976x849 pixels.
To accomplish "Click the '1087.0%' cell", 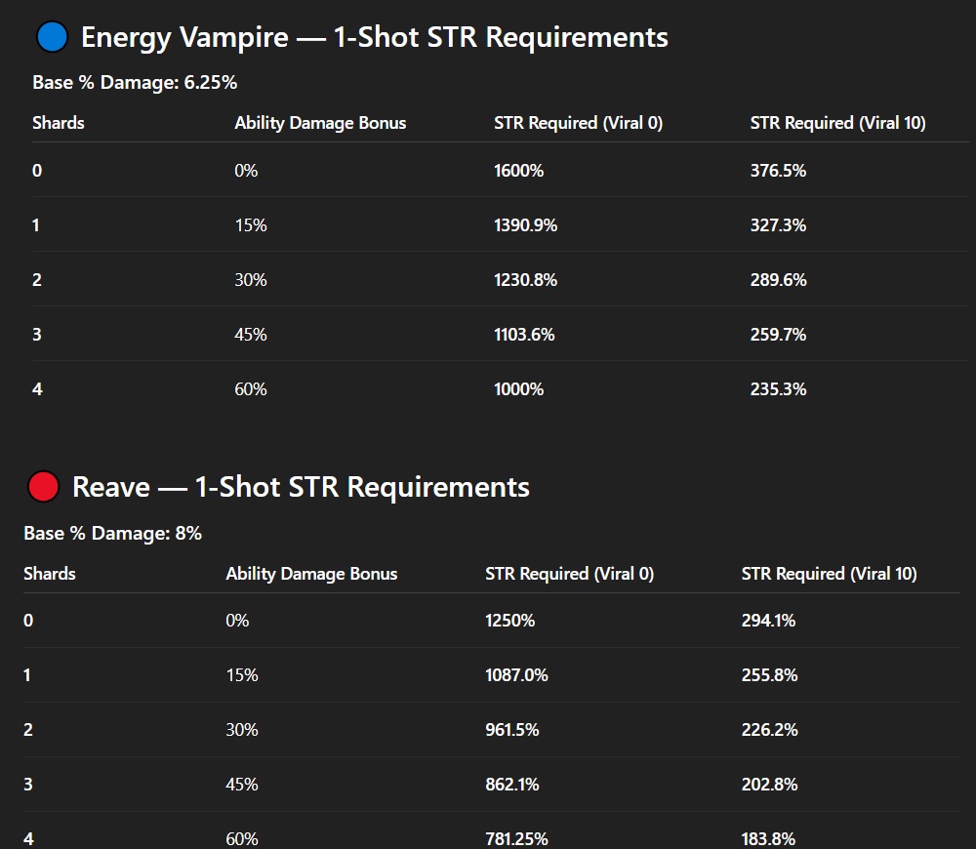I will tap(516, 675).
